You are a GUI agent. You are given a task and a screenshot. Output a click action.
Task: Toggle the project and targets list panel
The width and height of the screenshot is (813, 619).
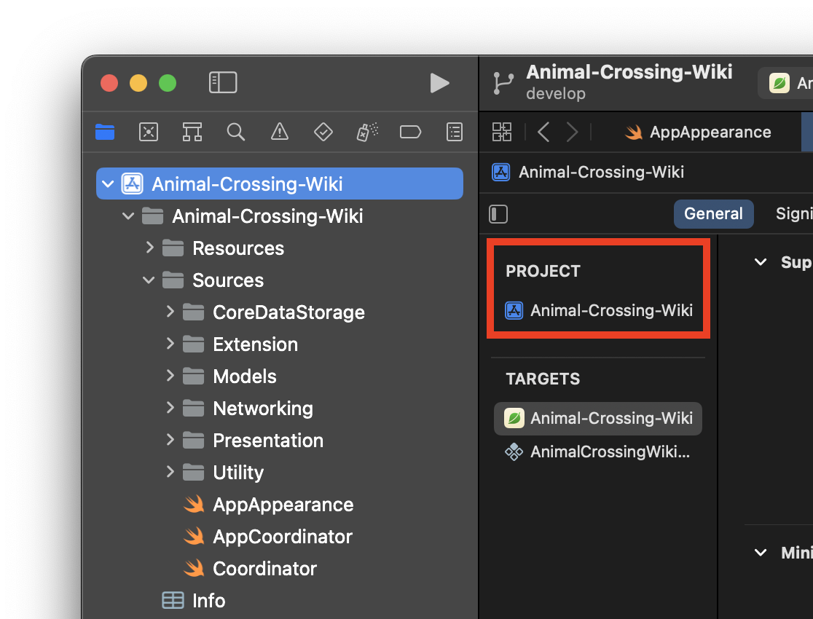(498, 213)
